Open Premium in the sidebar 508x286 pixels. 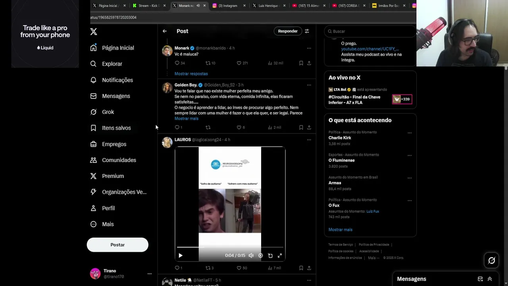(x=107, y=176)
